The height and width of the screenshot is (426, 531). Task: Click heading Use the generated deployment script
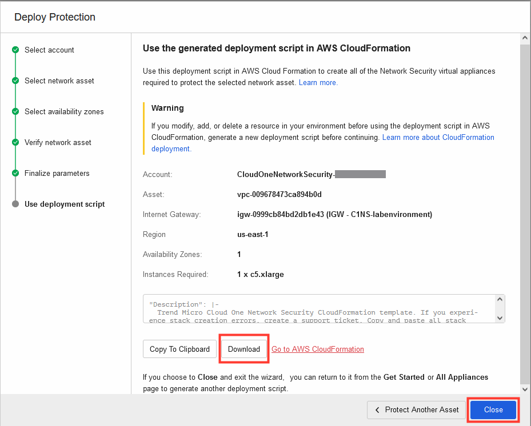tap(276, 49)
